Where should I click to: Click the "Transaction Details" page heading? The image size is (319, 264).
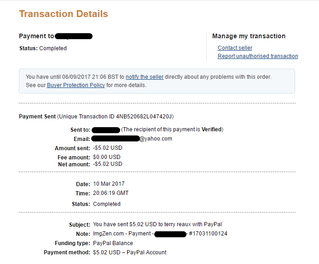[x=64, y=14]
